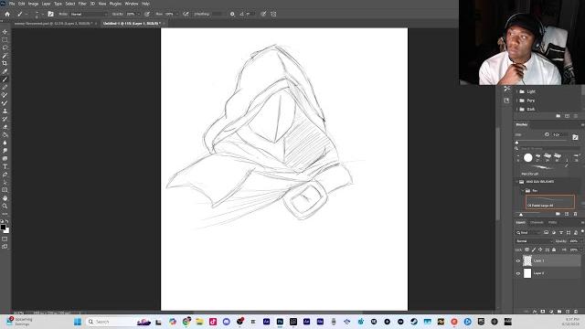585x329 pixels.
Task: Select the Eyedropper tool
Action: (5, 71)
